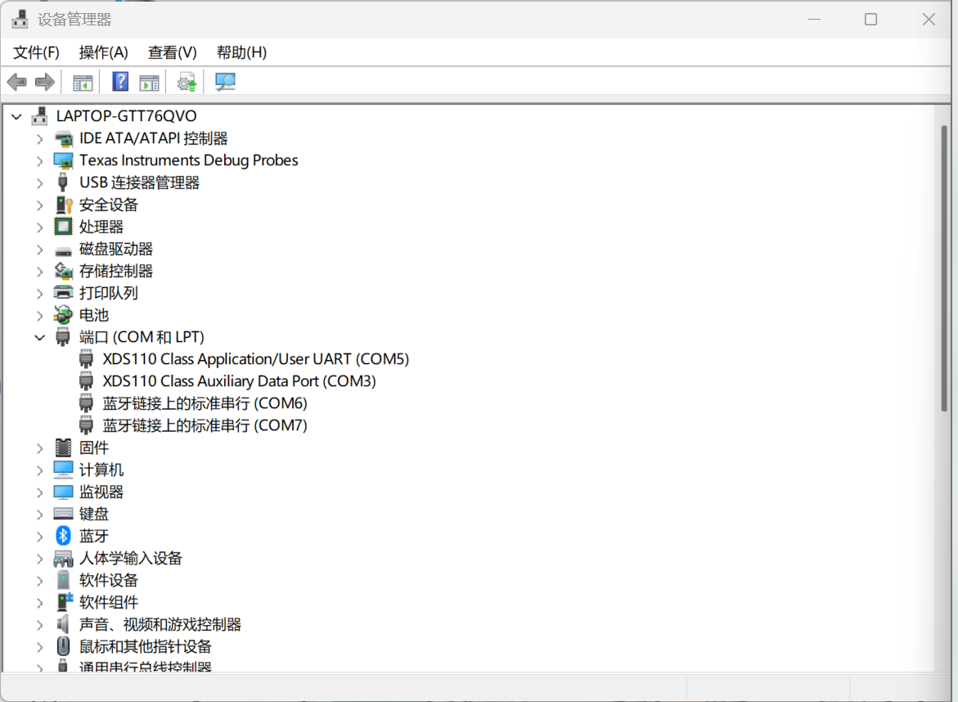Screen dimensions: 958x702
Task: Select the 计算机 label
Action: [x=101, y=470]
